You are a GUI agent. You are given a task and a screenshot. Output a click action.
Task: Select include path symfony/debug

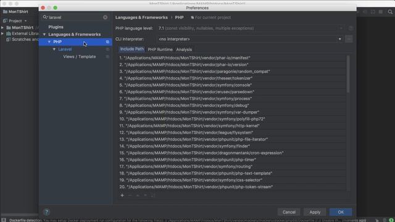click(x=232, y=105)
